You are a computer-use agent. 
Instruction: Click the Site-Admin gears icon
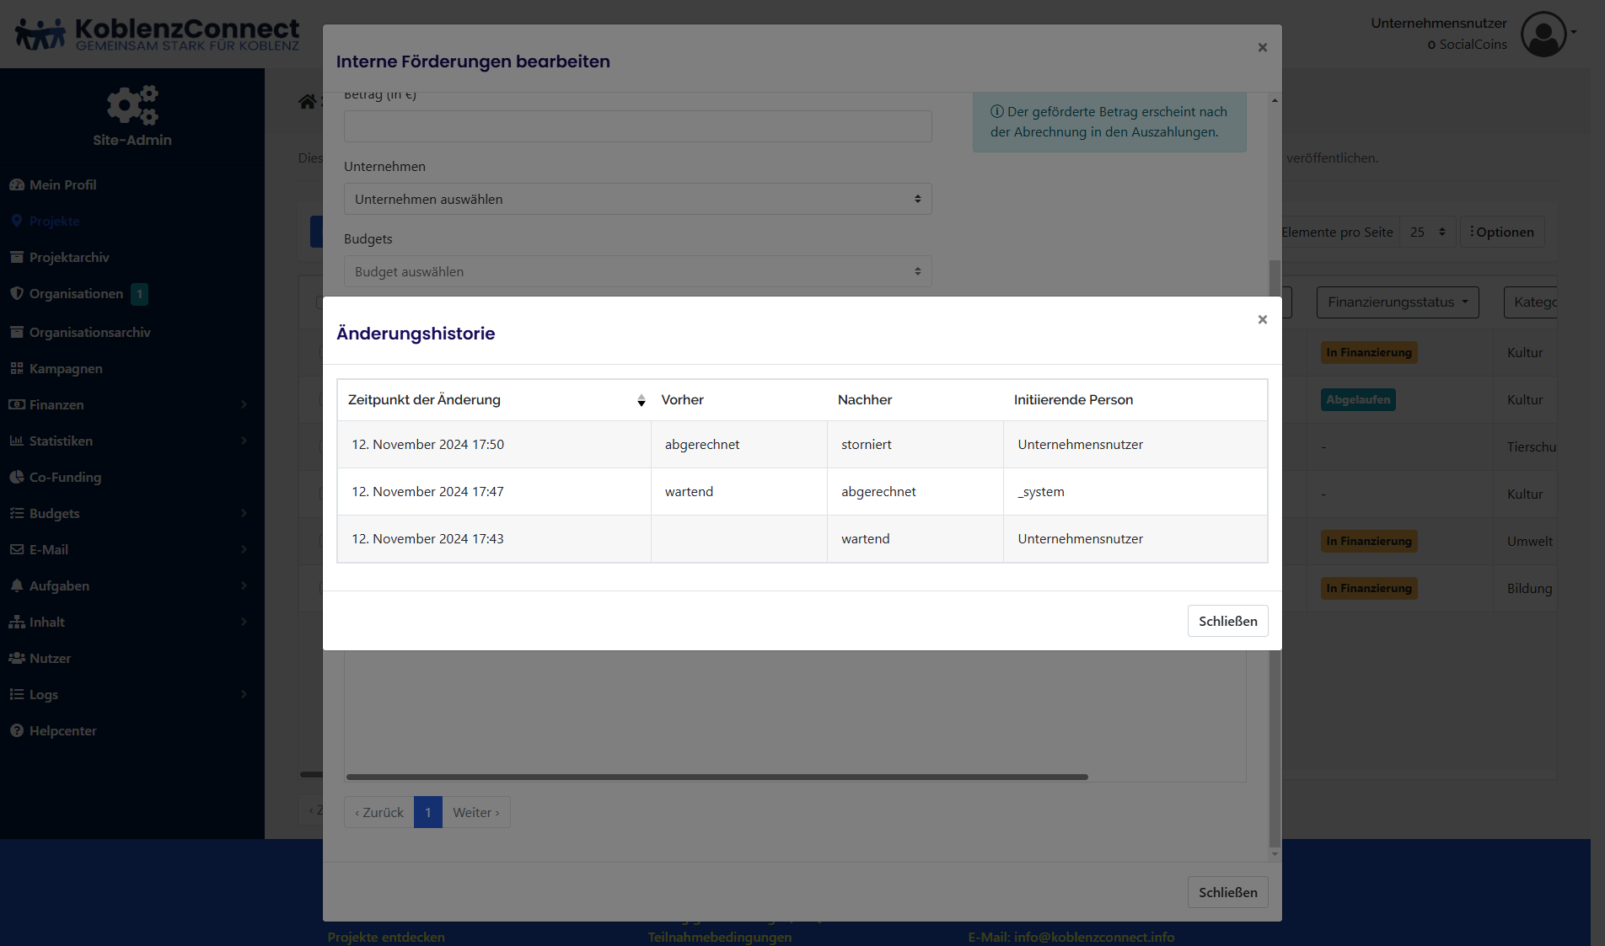(x=132, y=105)
